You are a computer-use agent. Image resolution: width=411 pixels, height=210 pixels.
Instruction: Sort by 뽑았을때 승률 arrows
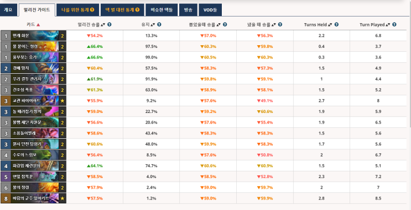click(218, 25)
